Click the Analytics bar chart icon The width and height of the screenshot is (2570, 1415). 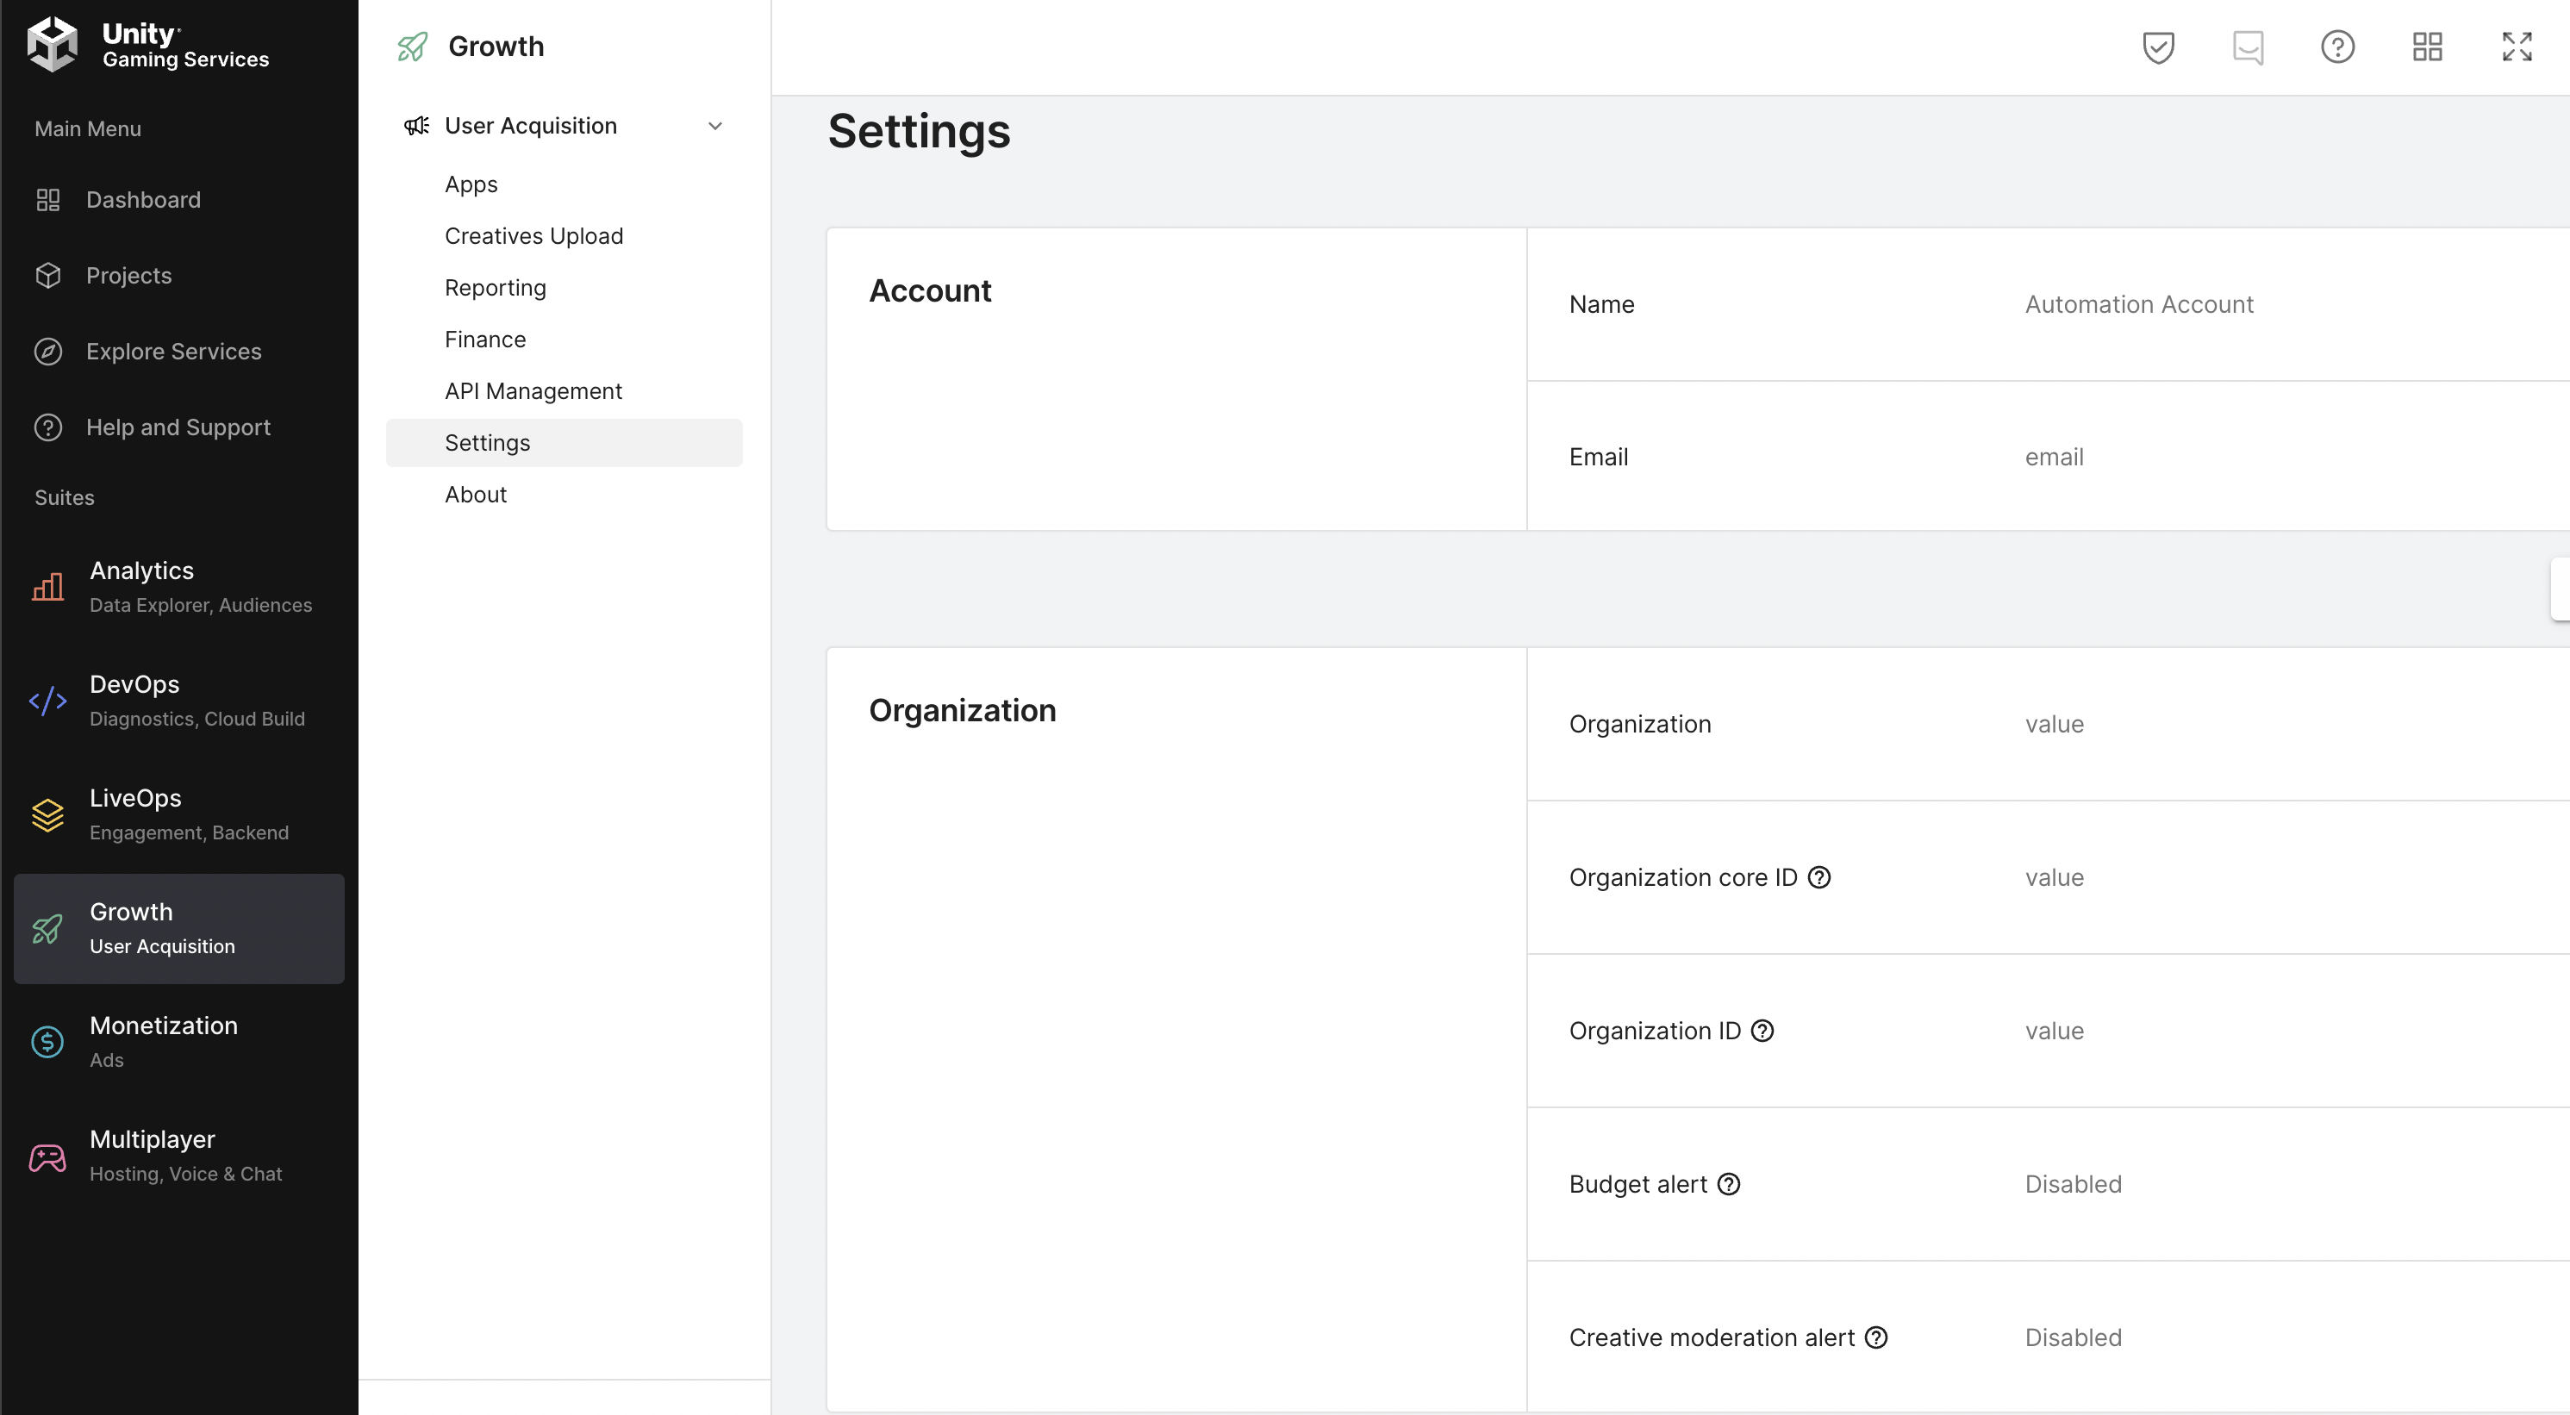(x=48, y=587)
